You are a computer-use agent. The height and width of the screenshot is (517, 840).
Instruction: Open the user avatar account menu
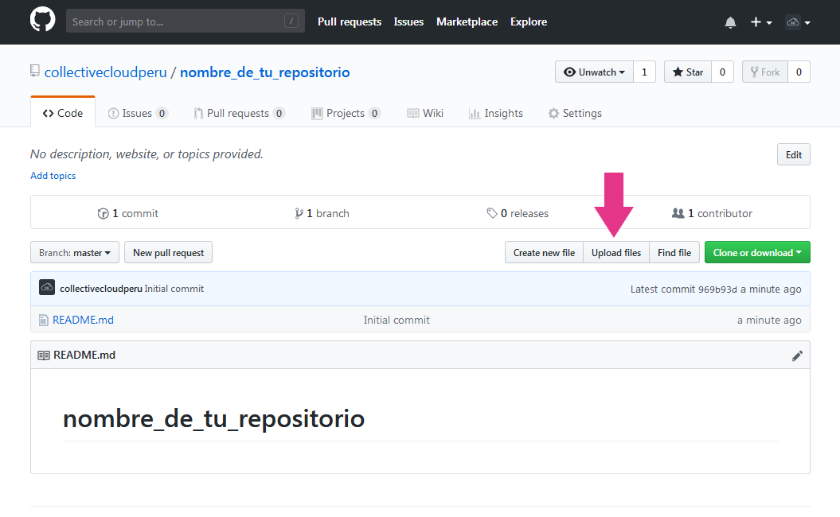[x=798, y=22]
